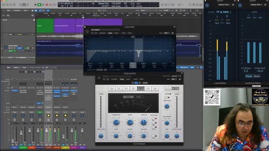
Task: Click the Side Chain view button in Compressor
Action: pos(168,89)
